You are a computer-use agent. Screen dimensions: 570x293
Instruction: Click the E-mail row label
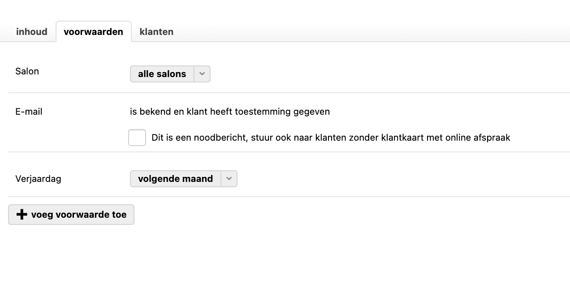(29, 112)
